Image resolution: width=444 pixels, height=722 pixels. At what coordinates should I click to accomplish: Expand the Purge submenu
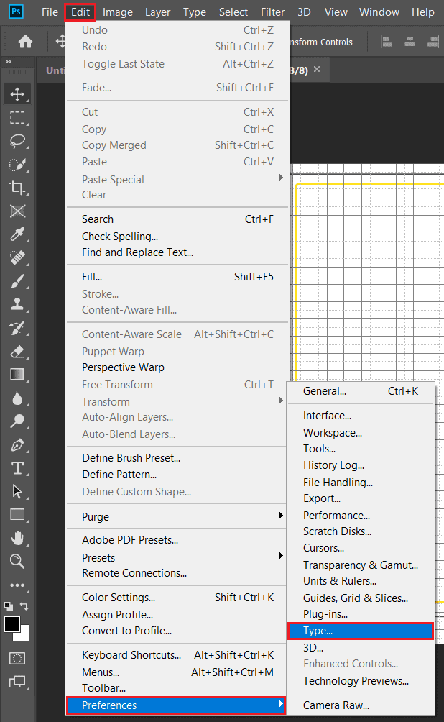(281, 516)
